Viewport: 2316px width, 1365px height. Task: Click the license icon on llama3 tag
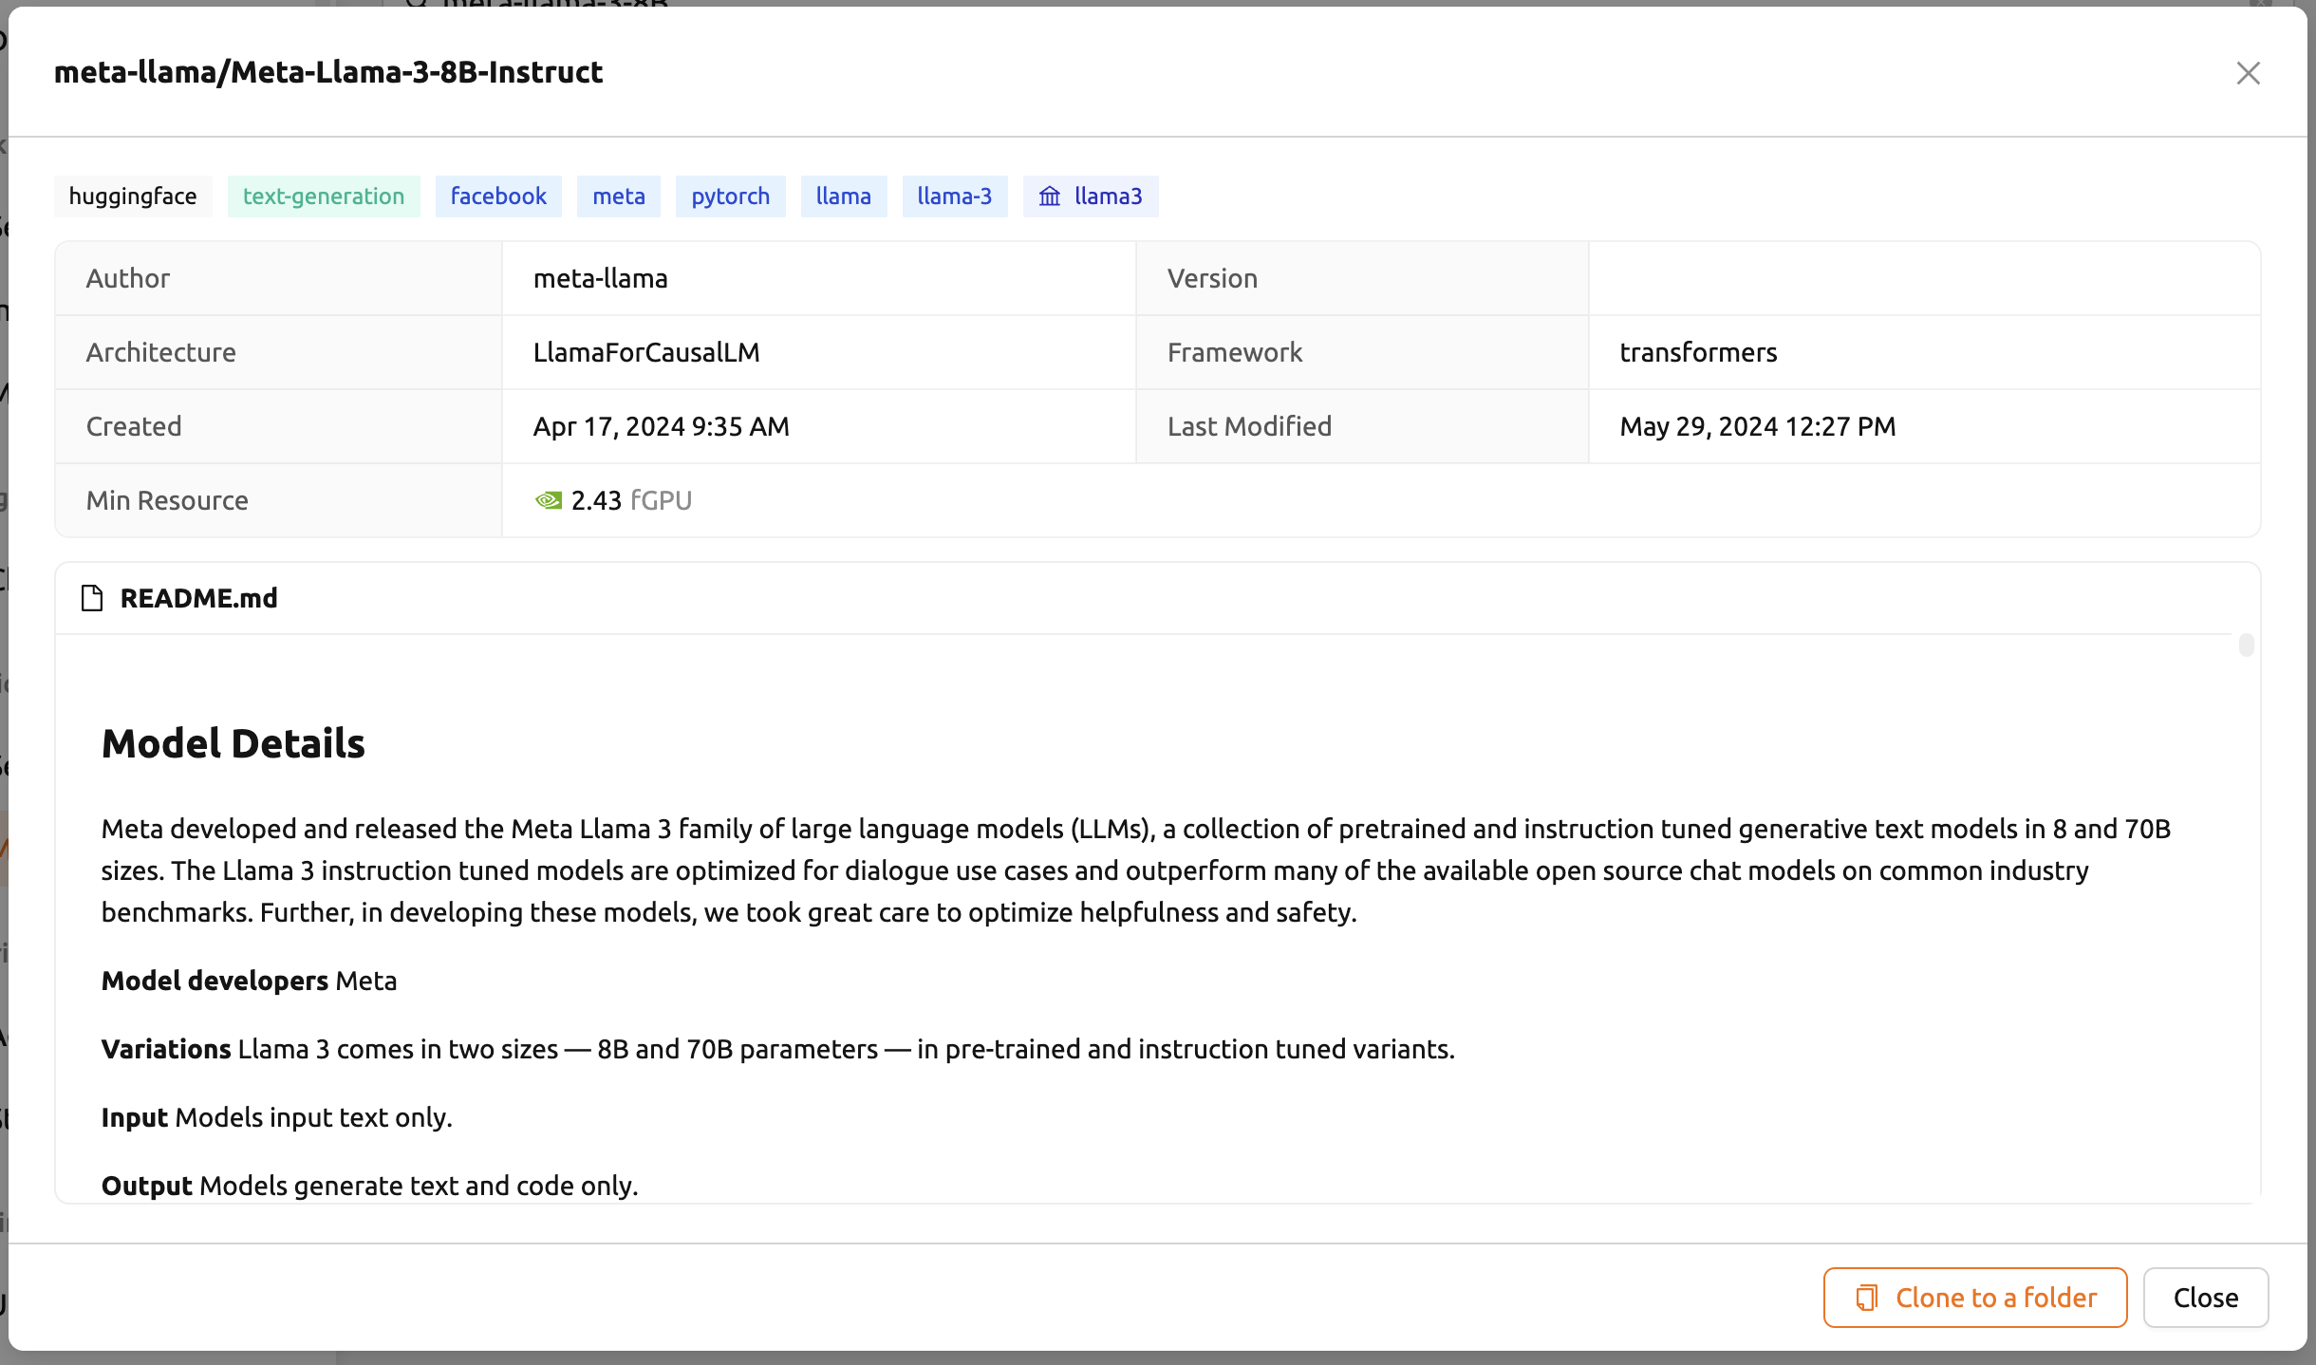click(1049, 196)
